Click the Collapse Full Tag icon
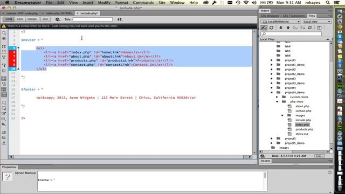Viewport: 345px width, 194px height. pos(4,46)
